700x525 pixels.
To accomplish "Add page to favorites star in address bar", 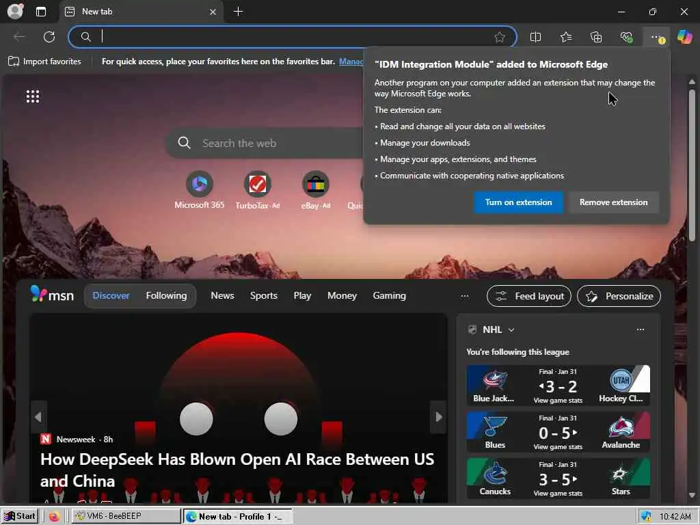I will click(500, 37).
